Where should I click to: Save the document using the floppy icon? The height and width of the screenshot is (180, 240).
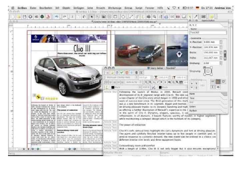click(x=24, y=17)
